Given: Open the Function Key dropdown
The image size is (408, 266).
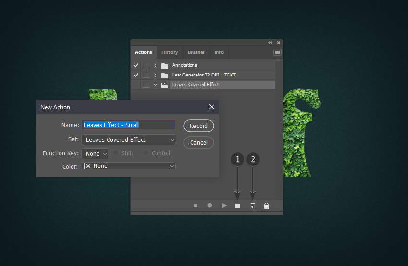Looking at the screenshot, I should 95,154.
